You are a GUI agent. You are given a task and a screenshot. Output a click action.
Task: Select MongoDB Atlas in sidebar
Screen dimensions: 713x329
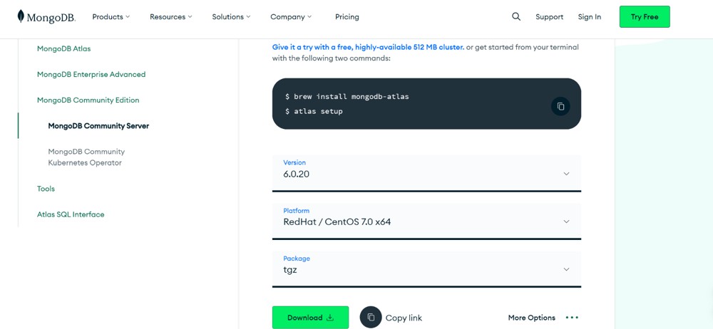[x=63, y=48]
